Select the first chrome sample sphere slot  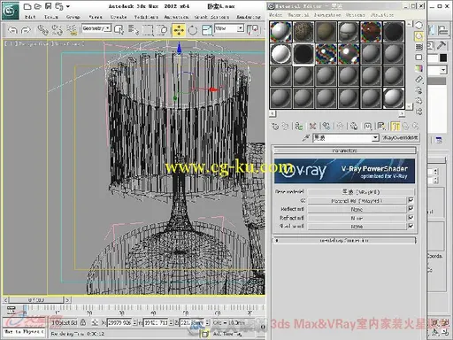pyautogui.click(x=280, y=32)
